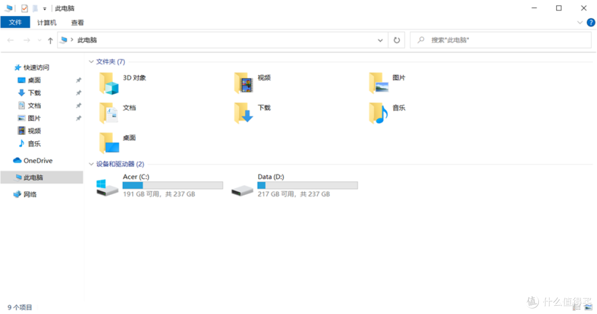Click the Forward navigation arrow
The height and width of the screenshot is (314, 597).
(x=27, y=40)
